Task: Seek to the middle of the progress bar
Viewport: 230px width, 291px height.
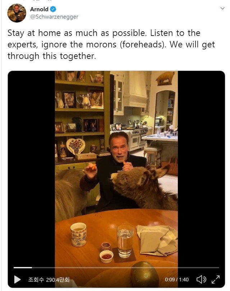Action: [116, 268]
